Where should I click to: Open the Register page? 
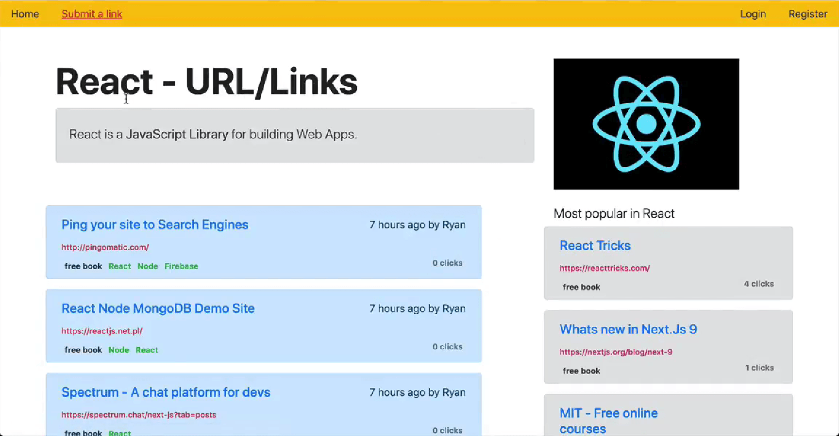click(808, 14)
